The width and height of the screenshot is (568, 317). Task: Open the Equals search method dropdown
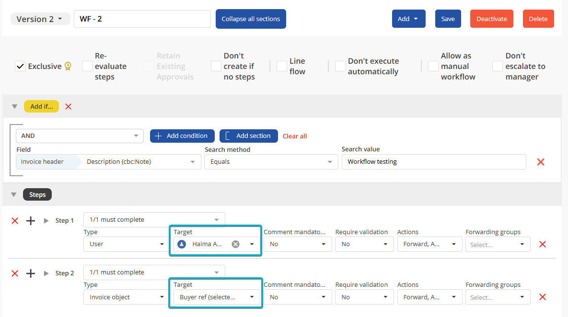tap(271, 162)
